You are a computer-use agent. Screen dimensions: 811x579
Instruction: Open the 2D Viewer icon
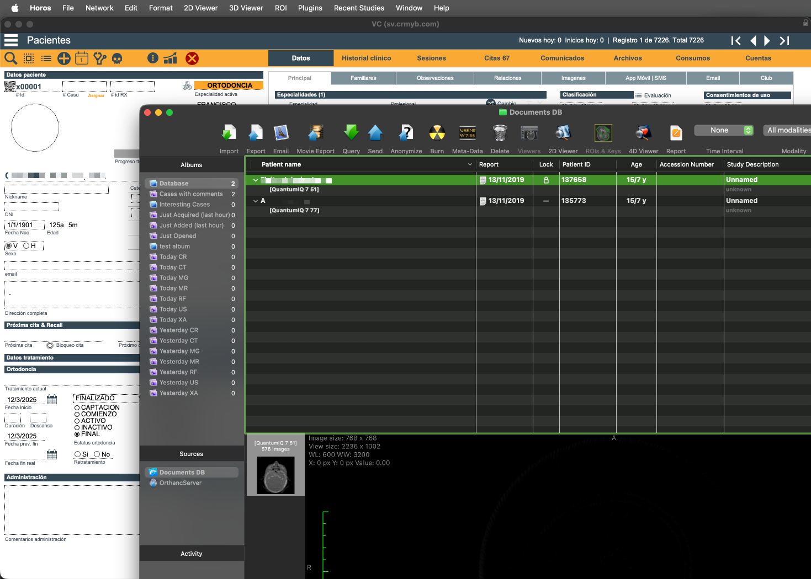(x=563, y=133)
